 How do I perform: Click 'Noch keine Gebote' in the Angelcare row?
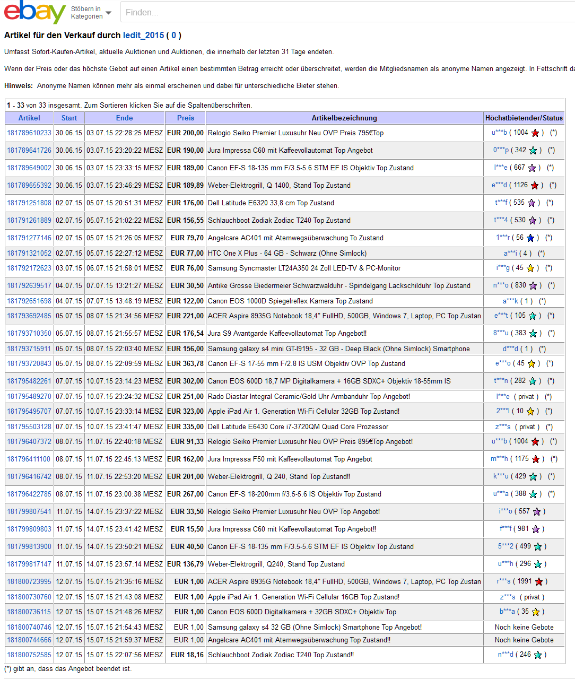524,640
